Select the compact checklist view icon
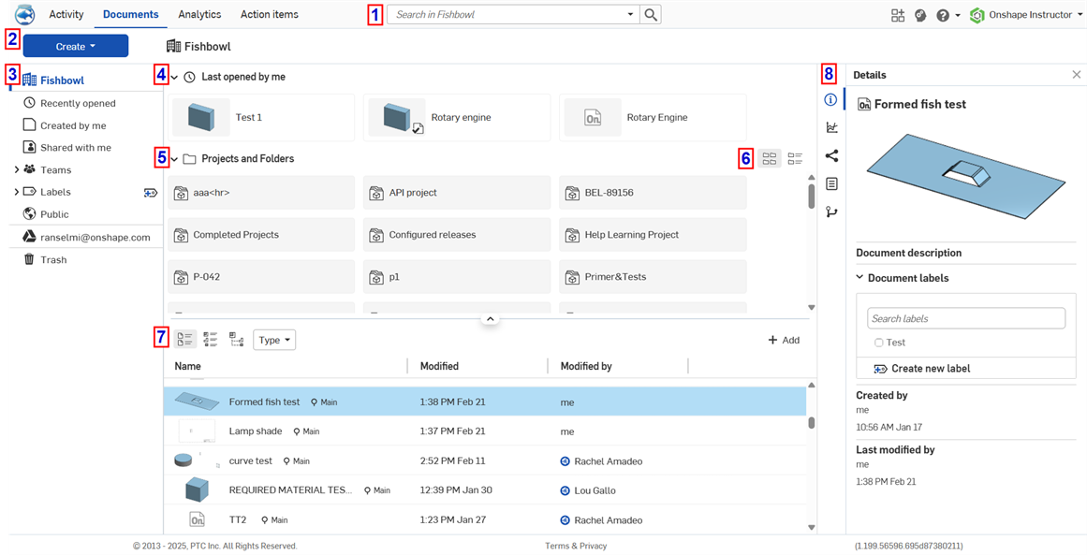Screen dimensions: 1087x555 pos(211,340)
